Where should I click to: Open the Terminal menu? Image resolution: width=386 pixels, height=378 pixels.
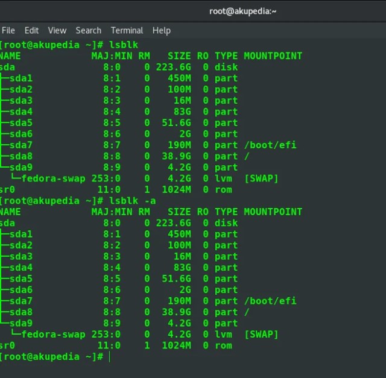tap(127, 31)
